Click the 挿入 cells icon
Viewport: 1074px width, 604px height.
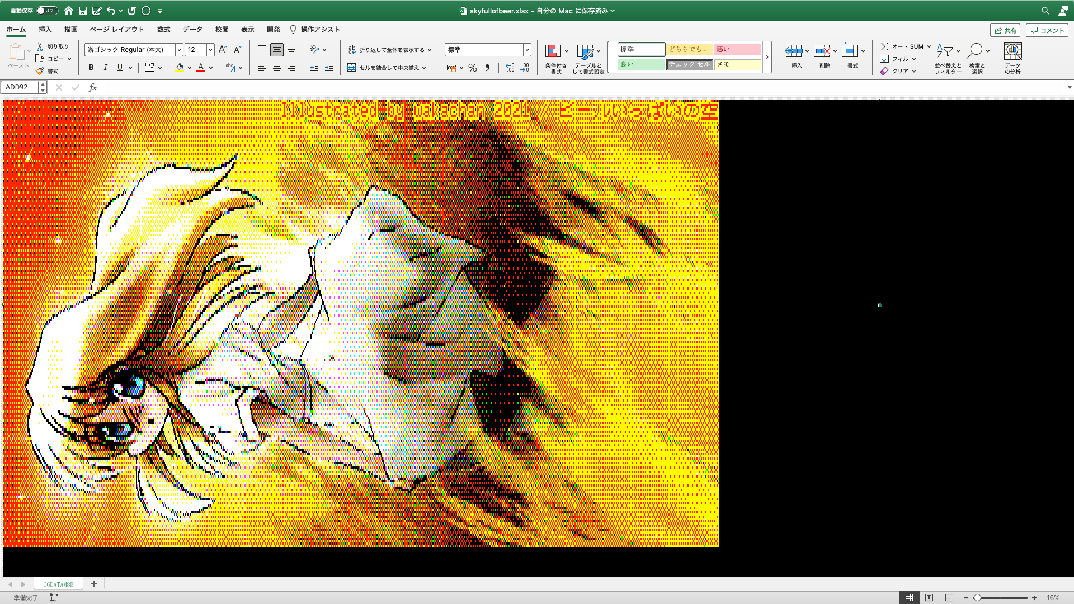point(793,51)
